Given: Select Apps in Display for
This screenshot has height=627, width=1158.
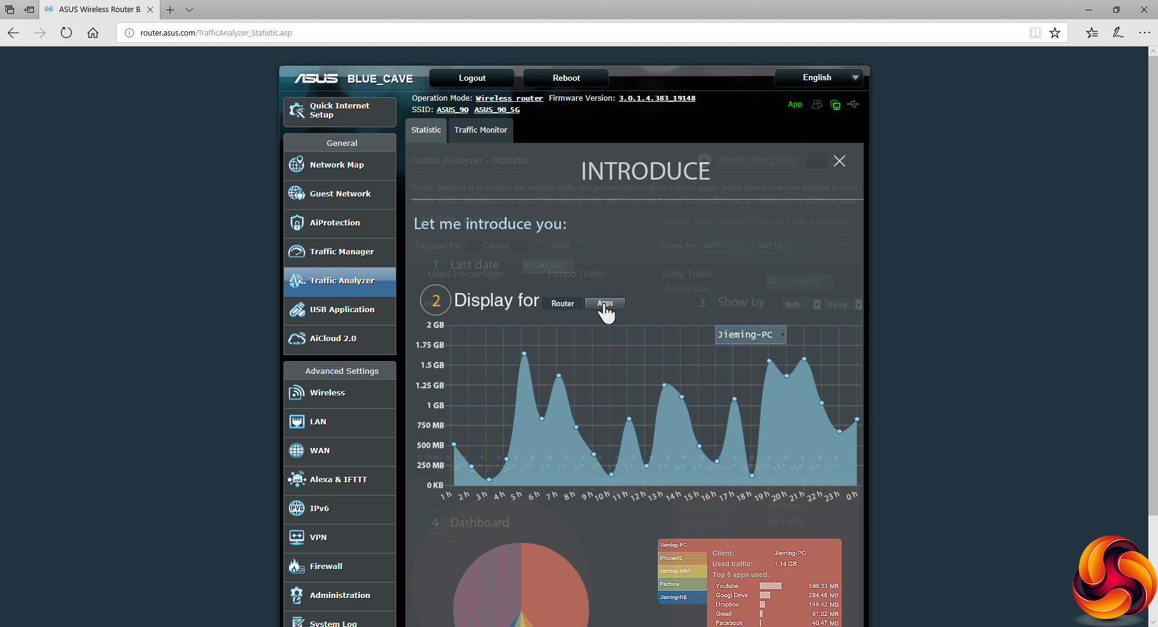Looking at the screenshot, I should tap(605, 304).
